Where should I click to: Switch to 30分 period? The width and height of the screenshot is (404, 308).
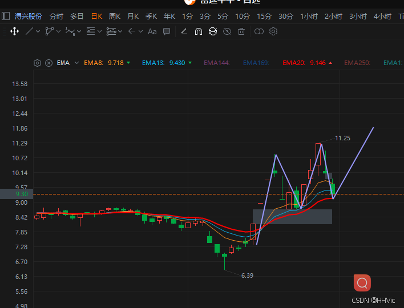coord(286,16)
